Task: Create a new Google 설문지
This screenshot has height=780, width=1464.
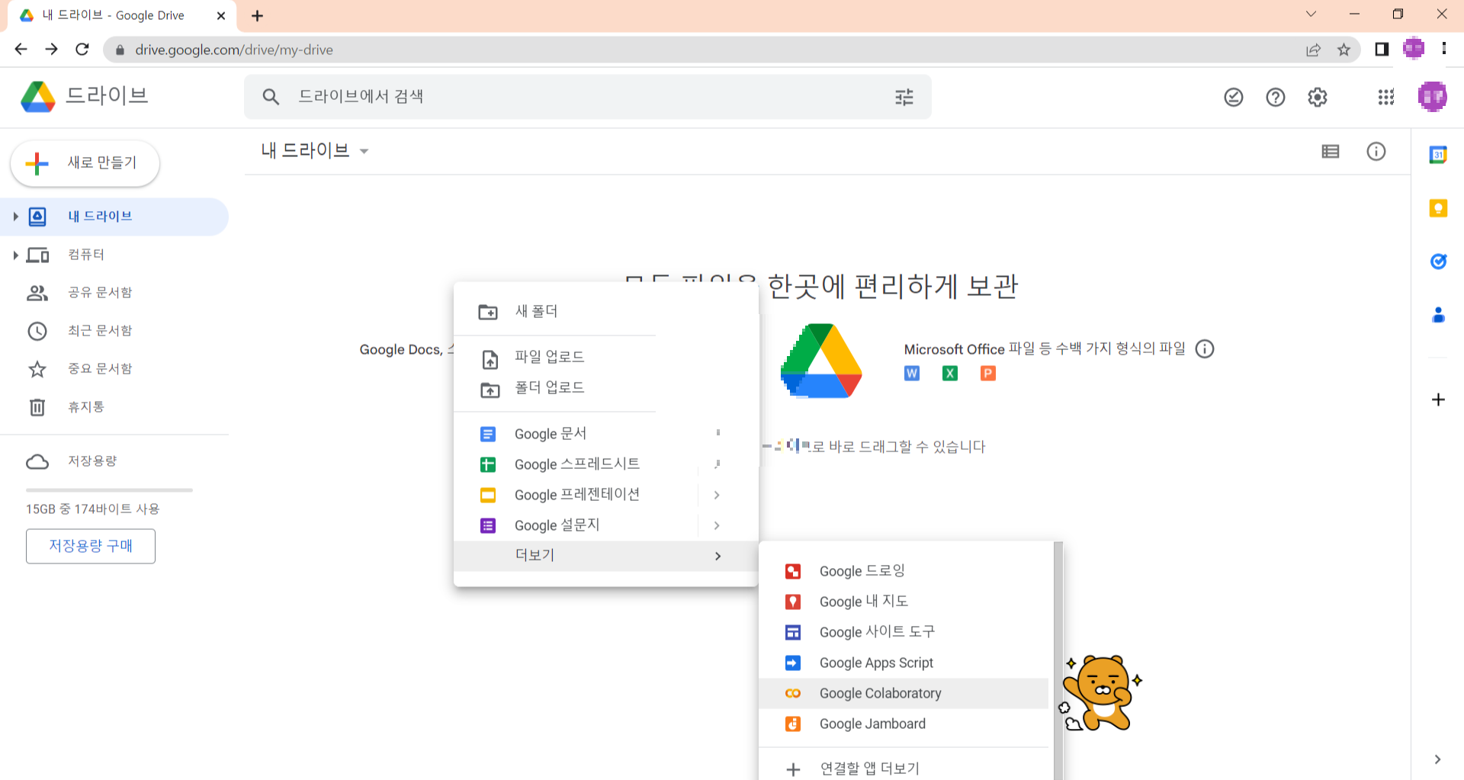Action: (576, 525)
